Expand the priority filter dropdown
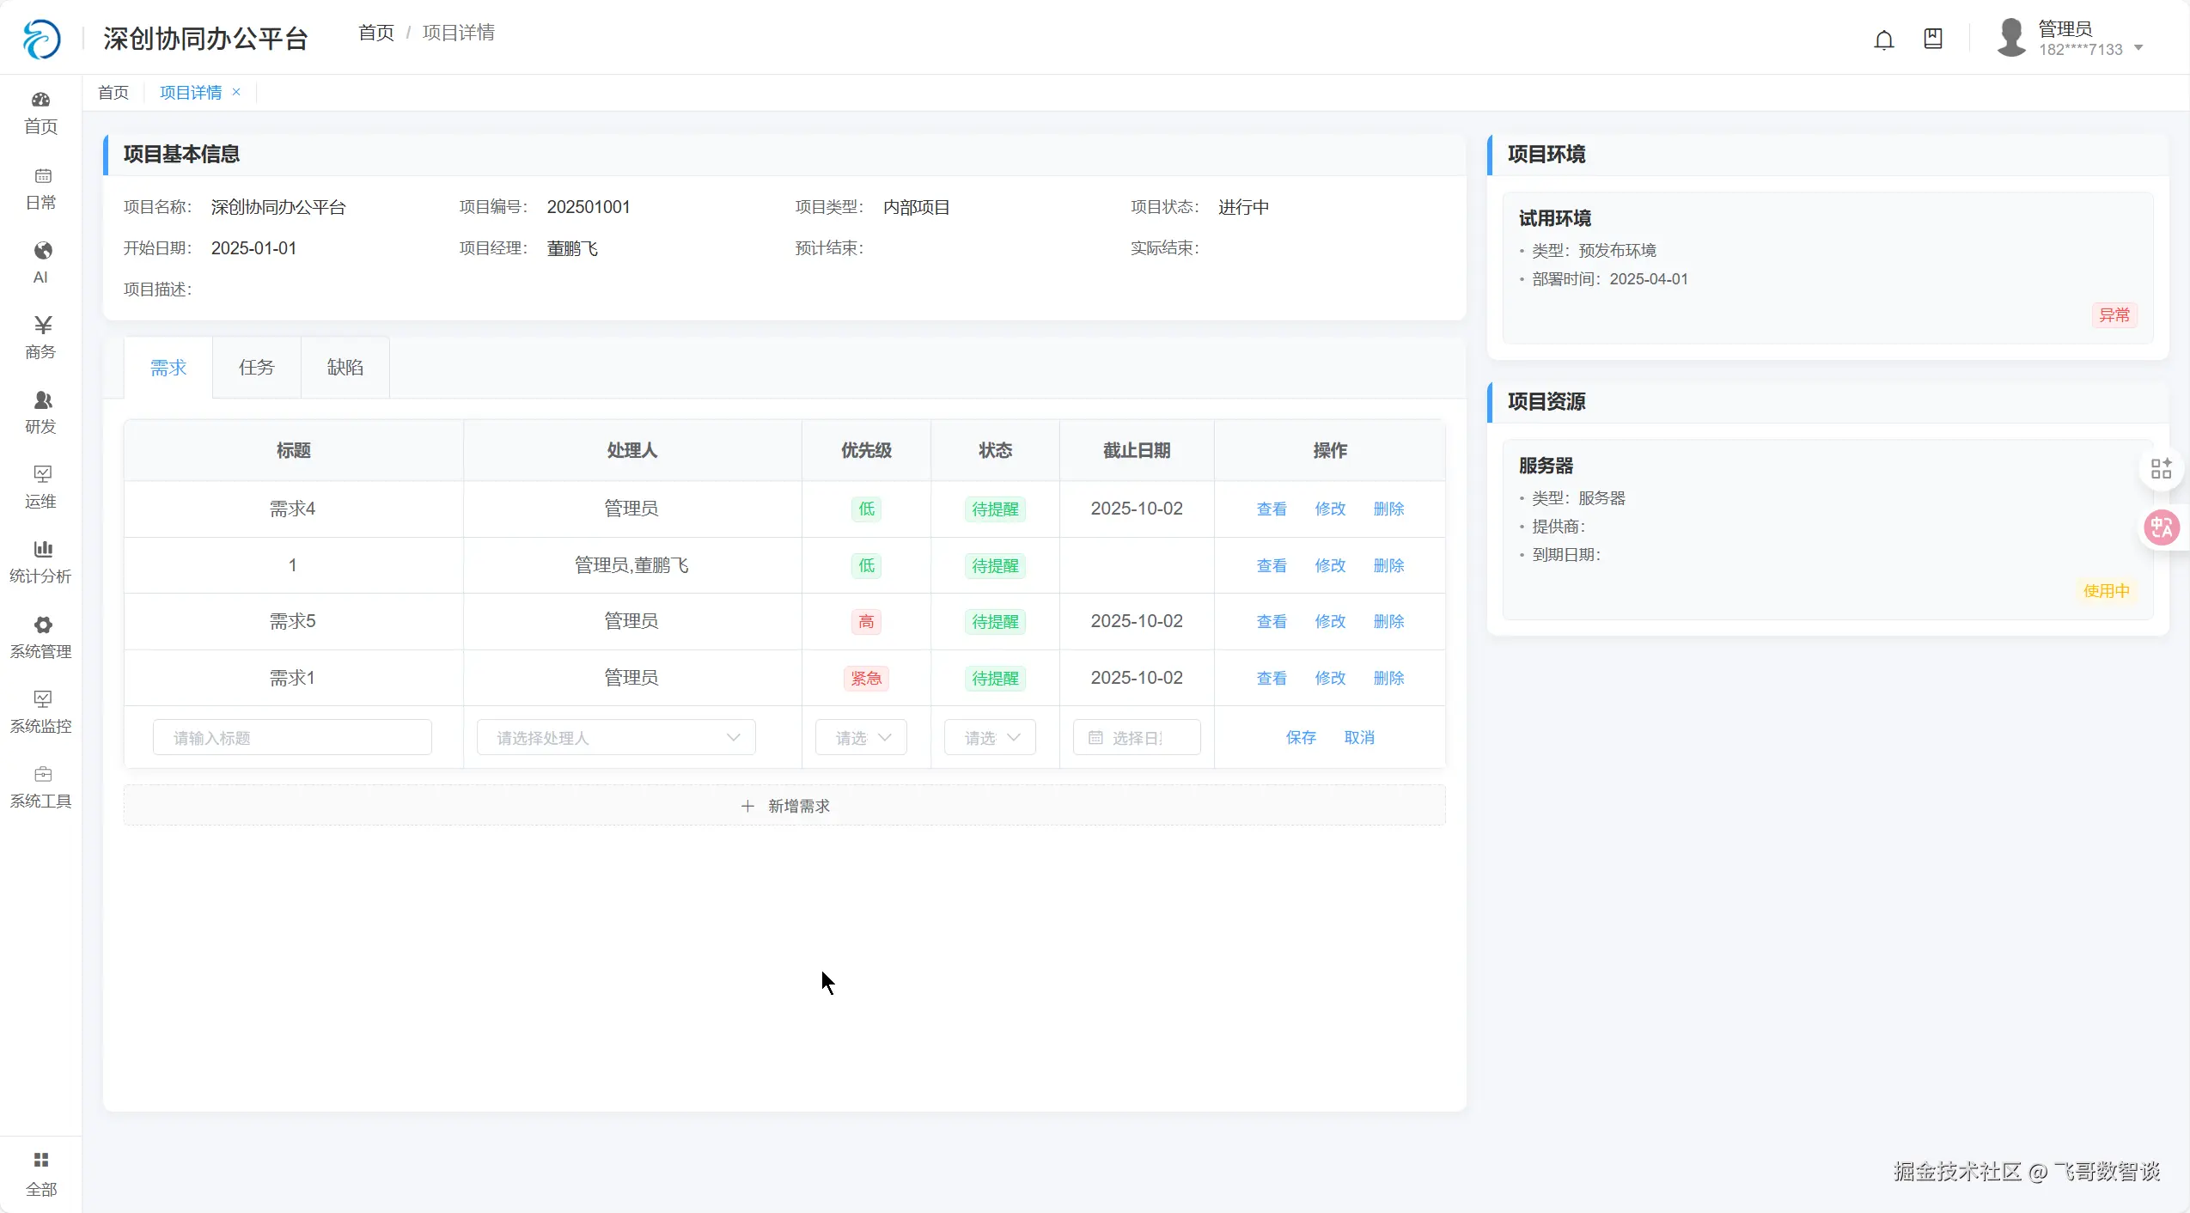Image resolution: width=2190 pixels, height=1213 pixels. [x=861, y=736]
